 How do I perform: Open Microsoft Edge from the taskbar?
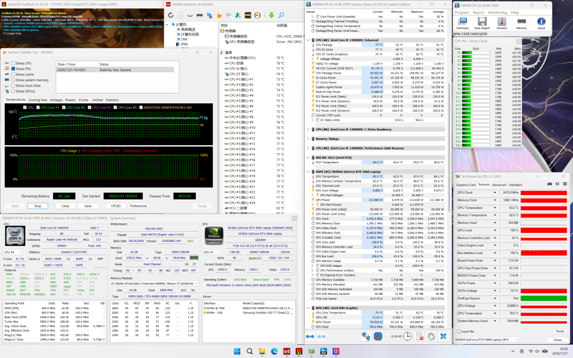274,352
